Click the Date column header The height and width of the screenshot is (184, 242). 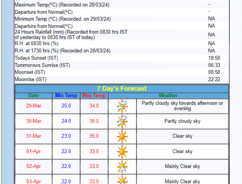coord(34,95)
